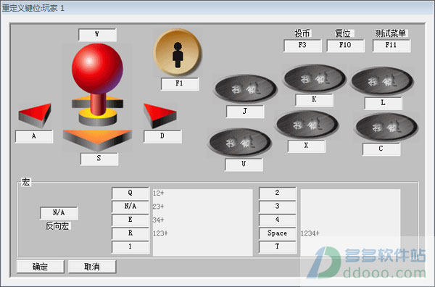Select the F3 coin key field
This screenshot has width=435, height=287.
point(302,46)
